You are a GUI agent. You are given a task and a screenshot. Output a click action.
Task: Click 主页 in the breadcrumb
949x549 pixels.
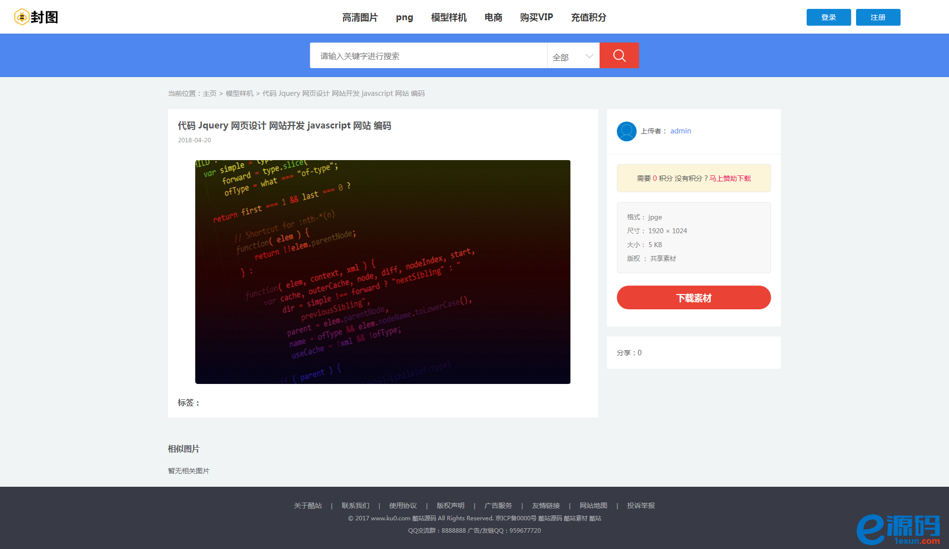point(210,93)
